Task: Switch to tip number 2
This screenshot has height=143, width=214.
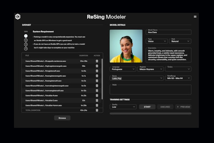Action: (26, 40)
